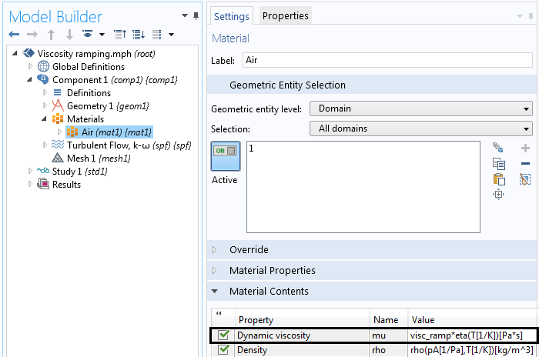Click the forward arrow in Model Builder toolbar
539x357 pixels.
[x=32, y=34]
